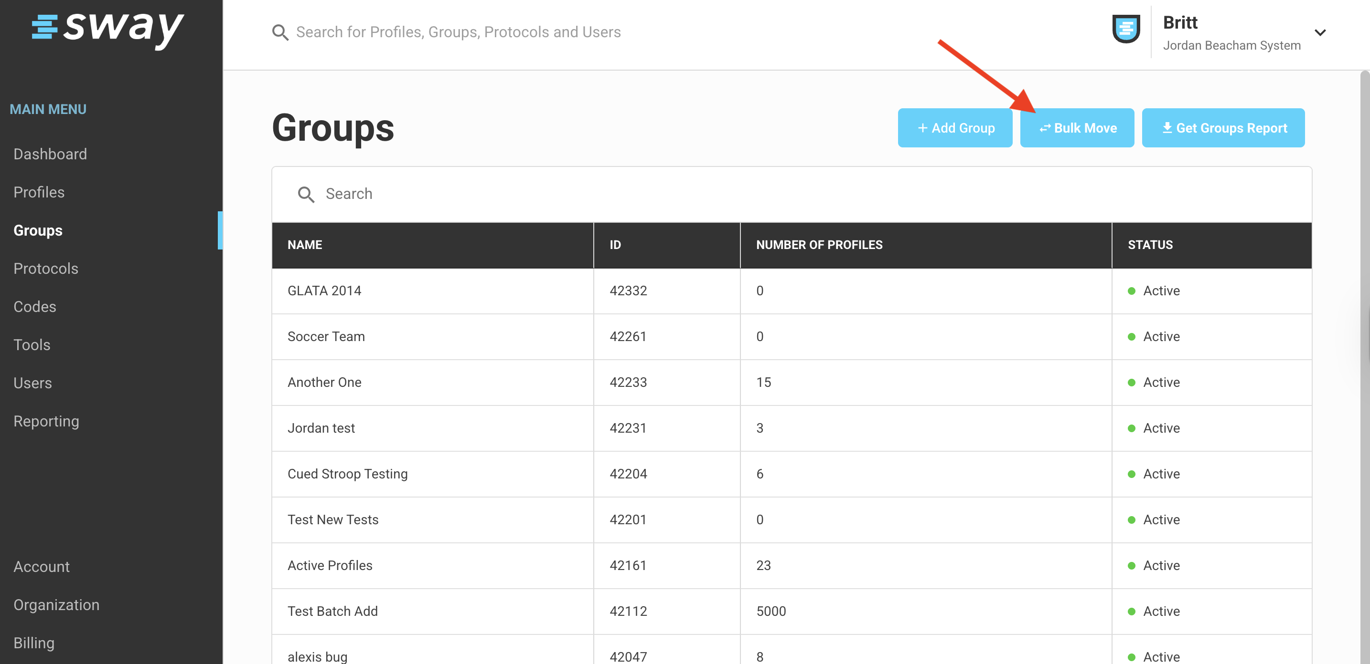Viewport: 1370px width, 664px height.
Task: Click the 23 profiles count cell
Action: click(x=926, y=566)
